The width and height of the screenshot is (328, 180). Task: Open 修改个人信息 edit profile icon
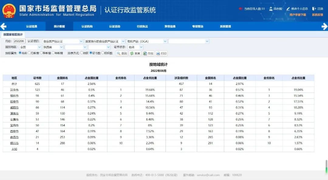(289, 9)
